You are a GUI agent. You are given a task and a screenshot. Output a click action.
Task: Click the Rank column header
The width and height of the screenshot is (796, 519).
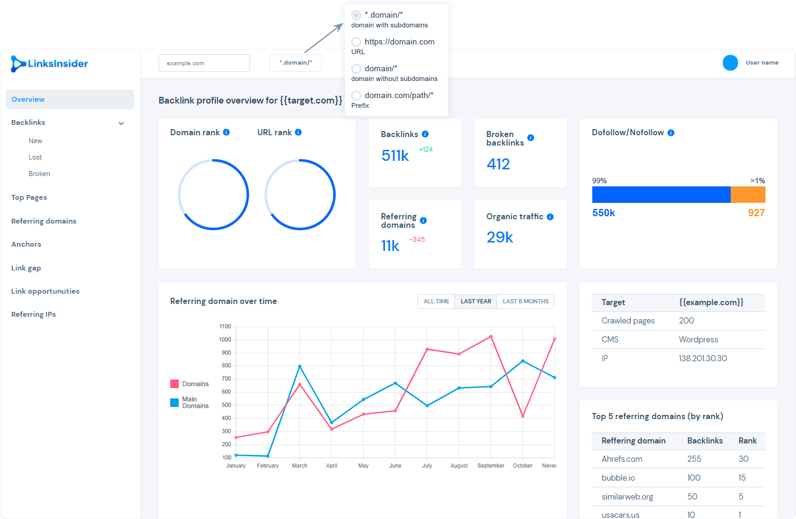point(748,440)
